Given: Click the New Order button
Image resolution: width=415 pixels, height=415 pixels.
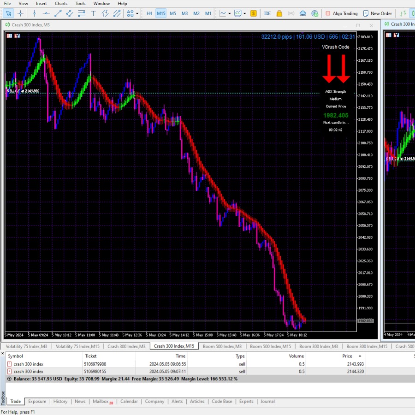Looking at the screenshot, I should pyautogui.click(x=378, y=13).
